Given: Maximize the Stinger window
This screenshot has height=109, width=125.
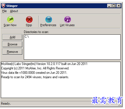Looking at the screenshot, I should (114, 6).
